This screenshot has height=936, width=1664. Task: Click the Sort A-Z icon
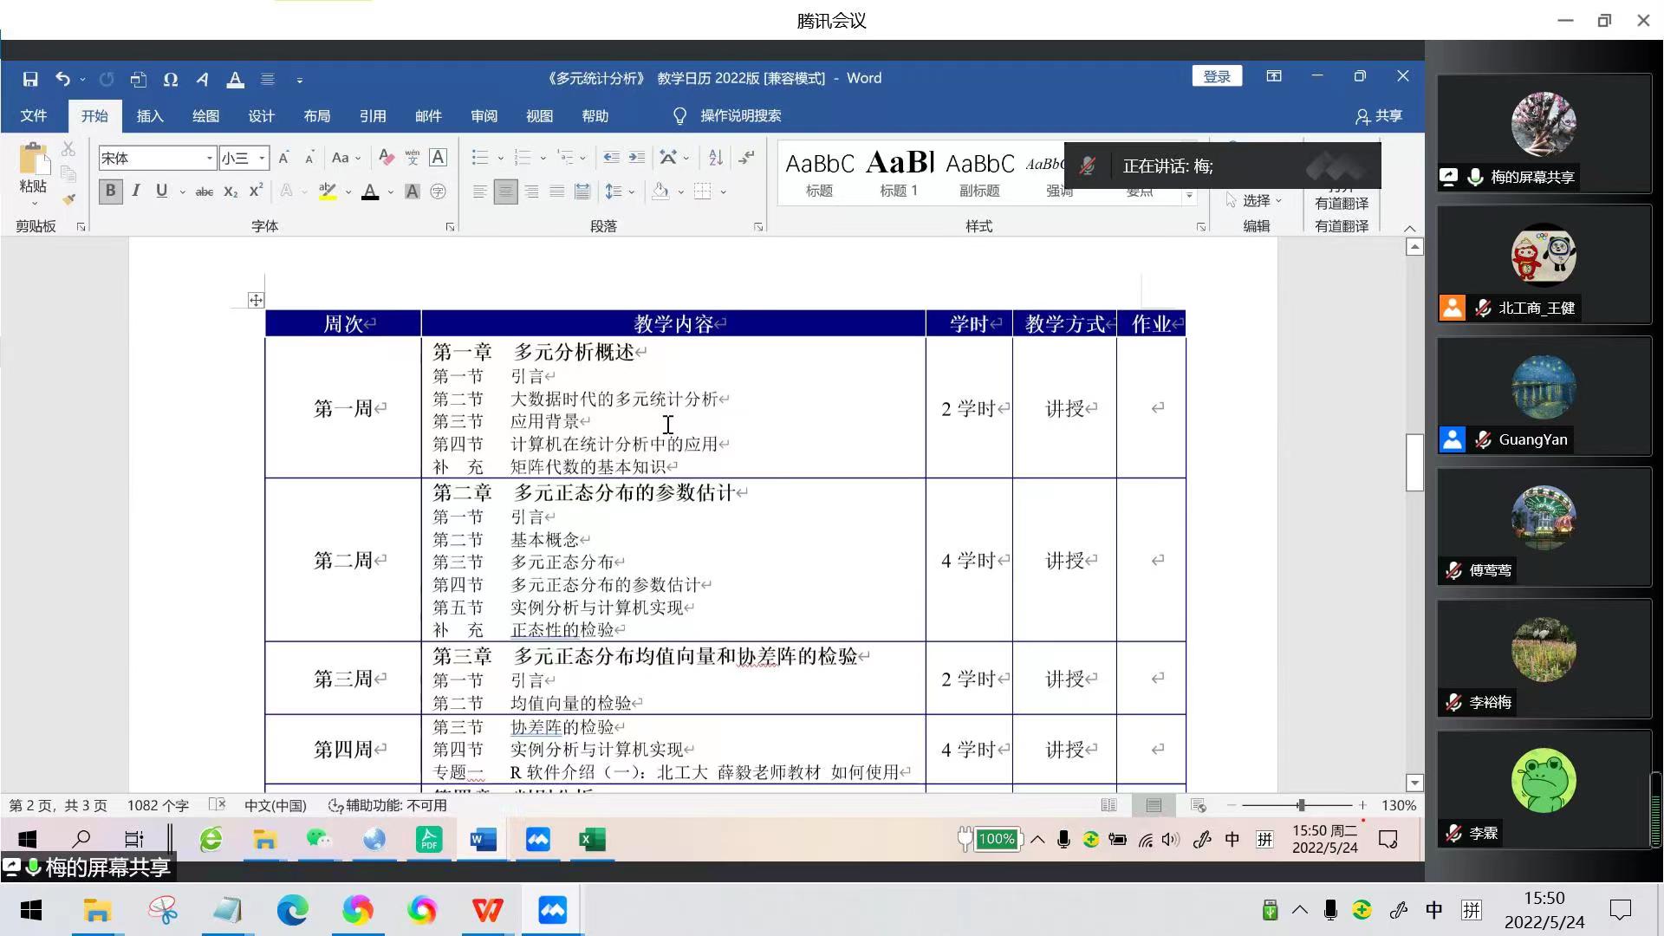[x=715, y=158]
